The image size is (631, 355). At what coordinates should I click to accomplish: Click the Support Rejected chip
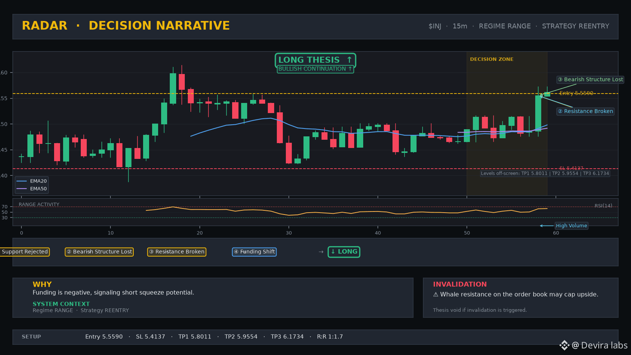tap(24, 252)
